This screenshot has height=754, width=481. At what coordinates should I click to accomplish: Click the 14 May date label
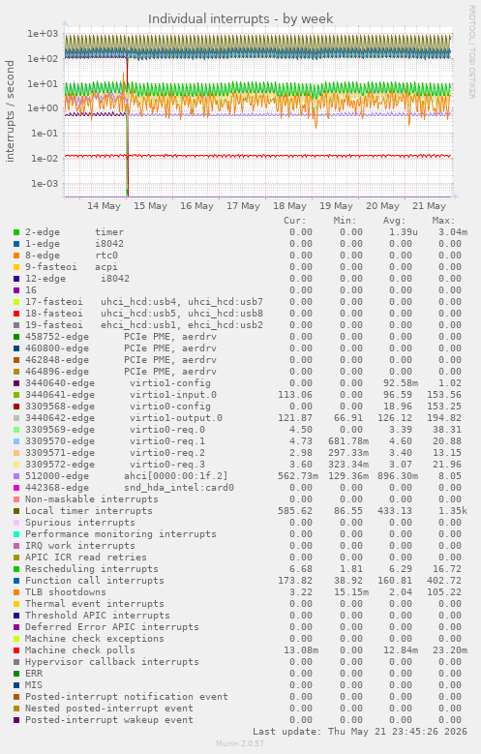pyautogui.click(x=104, y=206)
